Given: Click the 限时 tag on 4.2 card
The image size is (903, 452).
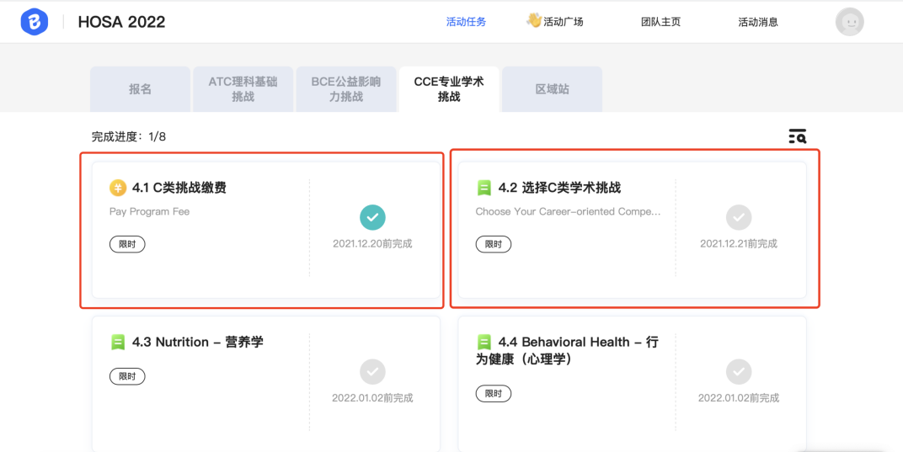Looking at the screenshot, I should click(x=494, y=244).
